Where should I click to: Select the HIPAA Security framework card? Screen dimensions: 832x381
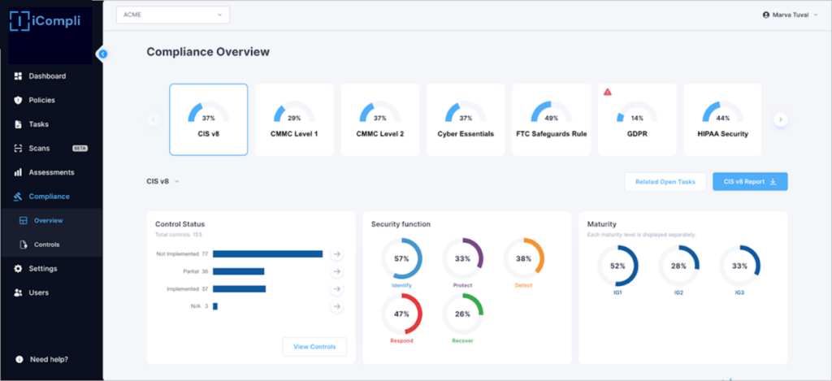[x=722, y=119]
